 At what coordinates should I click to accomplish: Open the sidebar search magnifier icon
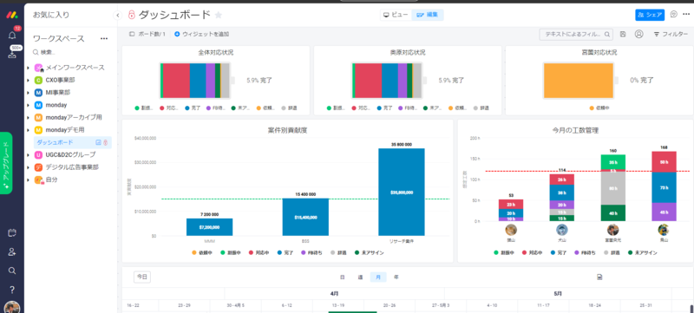point(12,271)
